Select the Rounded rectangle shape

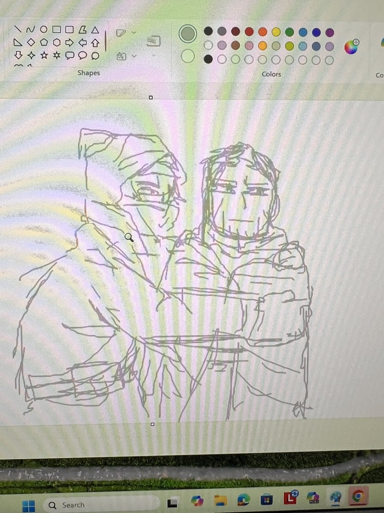70,29
